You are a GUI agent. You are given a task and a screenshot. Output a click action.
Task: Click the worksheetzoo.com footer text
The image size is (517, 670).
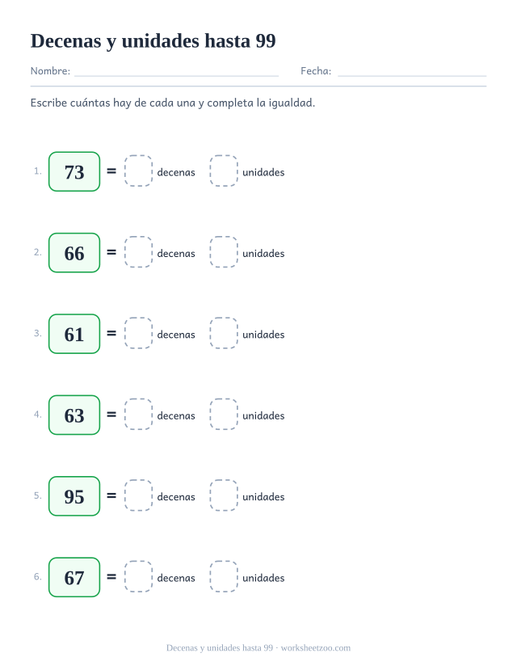pyautogui.click(x=316, y=648)
